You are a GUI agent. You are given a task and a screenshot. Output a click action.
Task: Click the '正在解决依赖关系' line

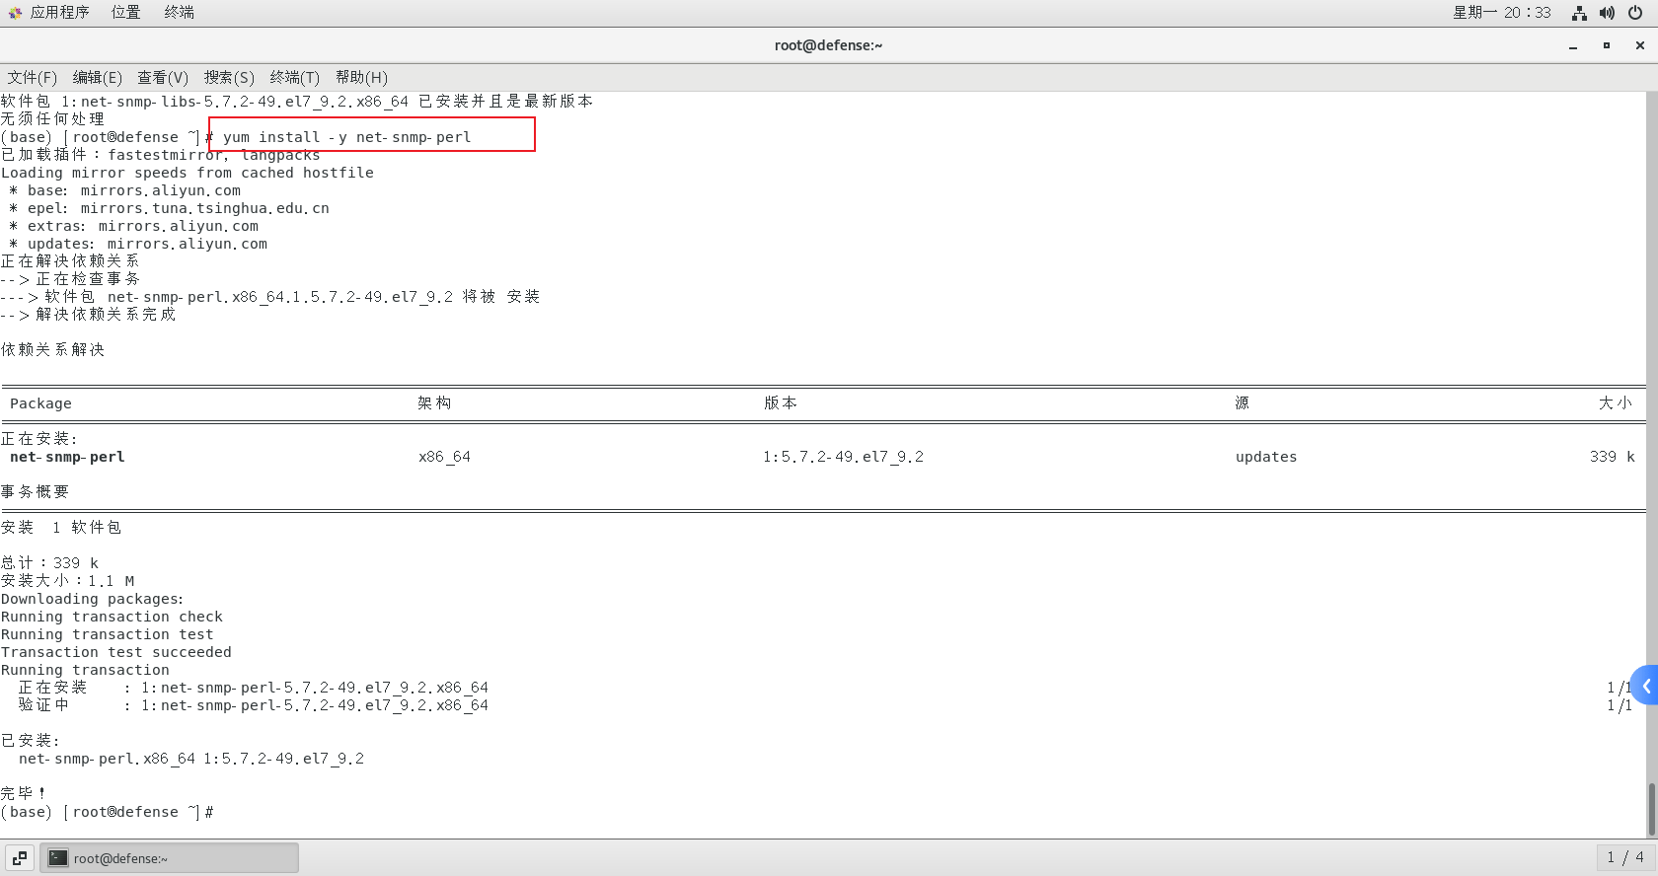point(70,260)
